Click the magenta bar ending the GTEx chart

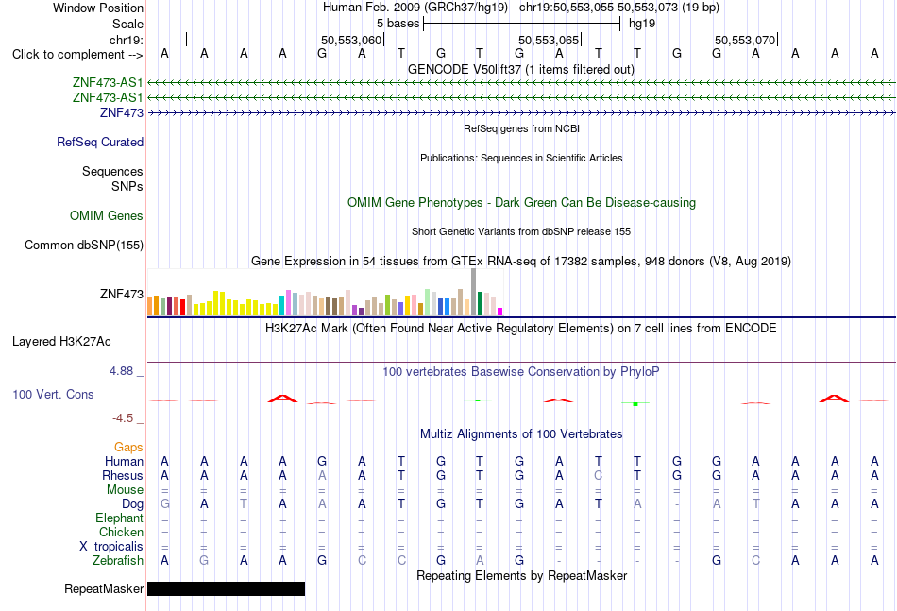click(500, 312)
